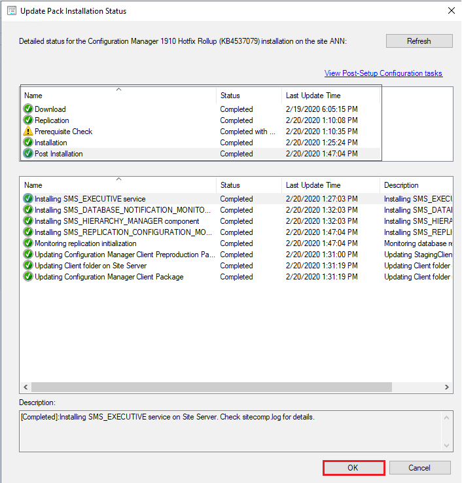Open View Post-Setup Configuration tasks link
The height and width of the screenshot is (483, 462).
(x=383, y=73)
